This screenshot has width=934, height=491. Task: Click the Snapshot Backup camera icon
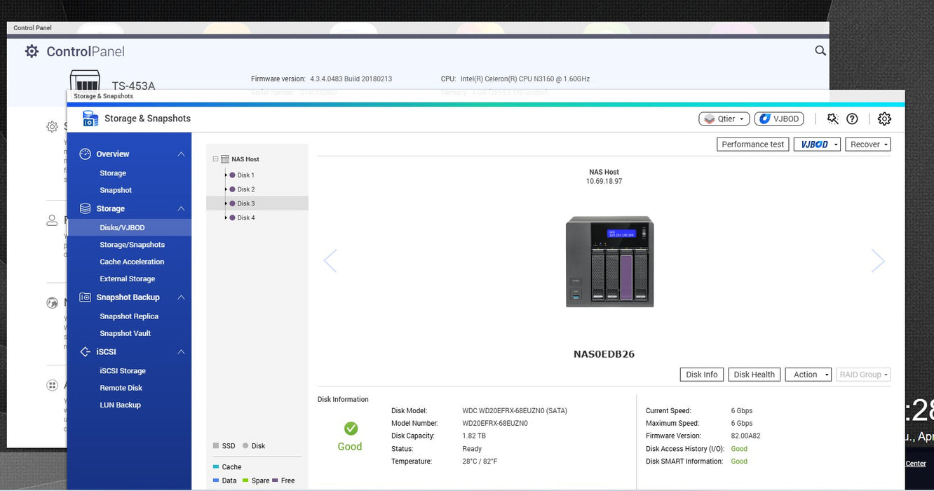click(86, 297)
